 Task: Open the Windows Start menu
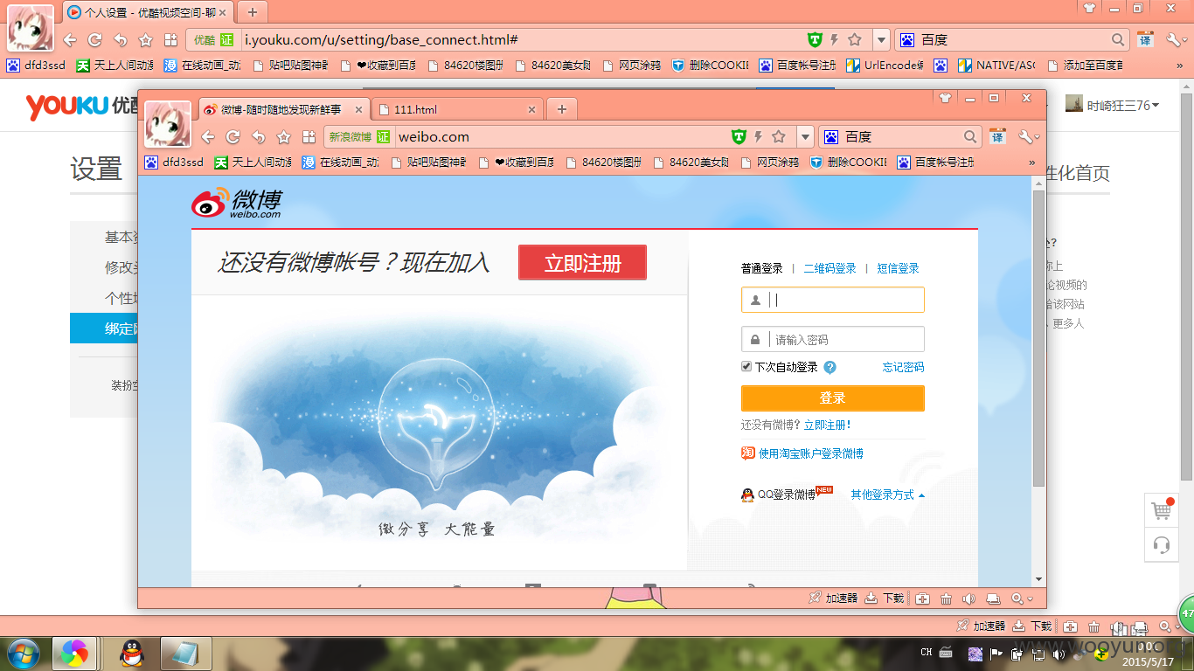[23, 654]
